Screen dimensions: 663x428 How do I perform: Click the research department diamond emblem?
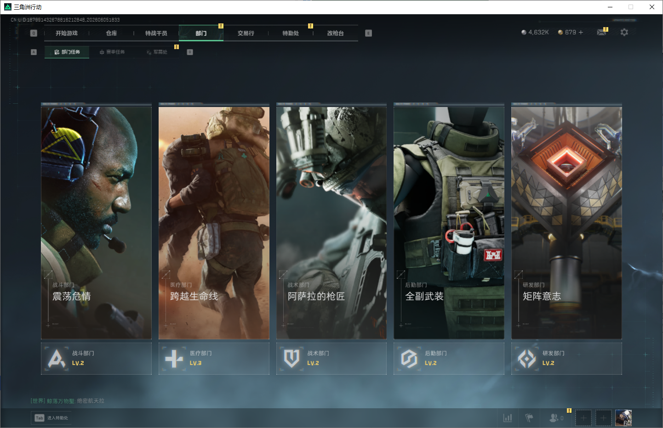(x=527, y=359)
